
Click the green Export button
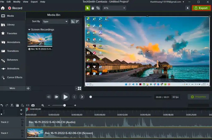pyautogui.click(x=201, y=8)
